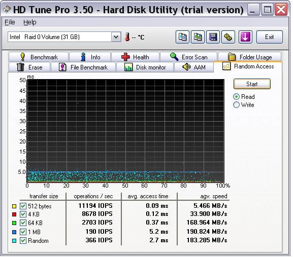Viewport: 294px width, 257px height.
Task: Go to the Error Scan tab
Action: click(x=188, y=57)
